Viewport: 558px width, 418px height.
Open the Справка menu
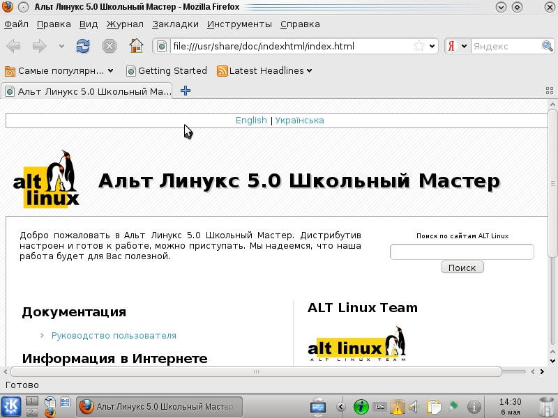[300, 24]
